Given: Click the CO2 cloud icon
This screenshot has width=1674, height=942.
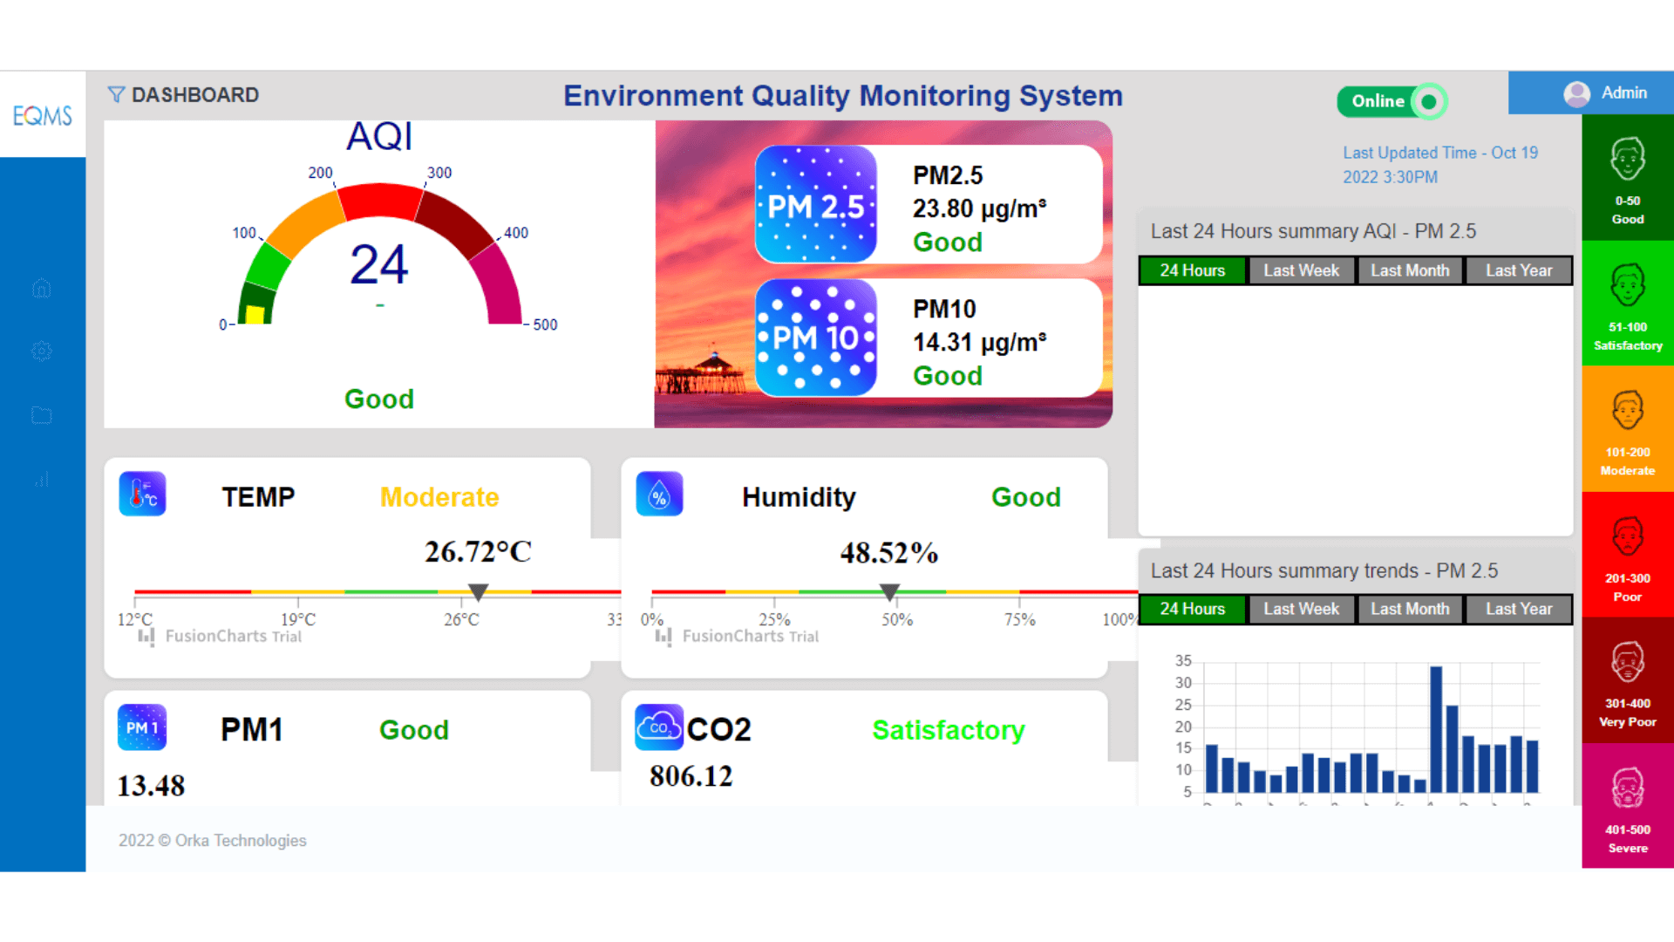Looking at the screenshot, I should click(659, 727).
